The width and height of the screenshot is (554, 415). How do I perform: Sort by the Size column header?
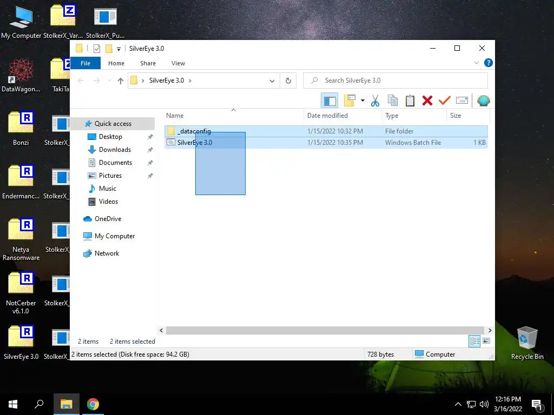pyautogui.click(x=468, y=116)
